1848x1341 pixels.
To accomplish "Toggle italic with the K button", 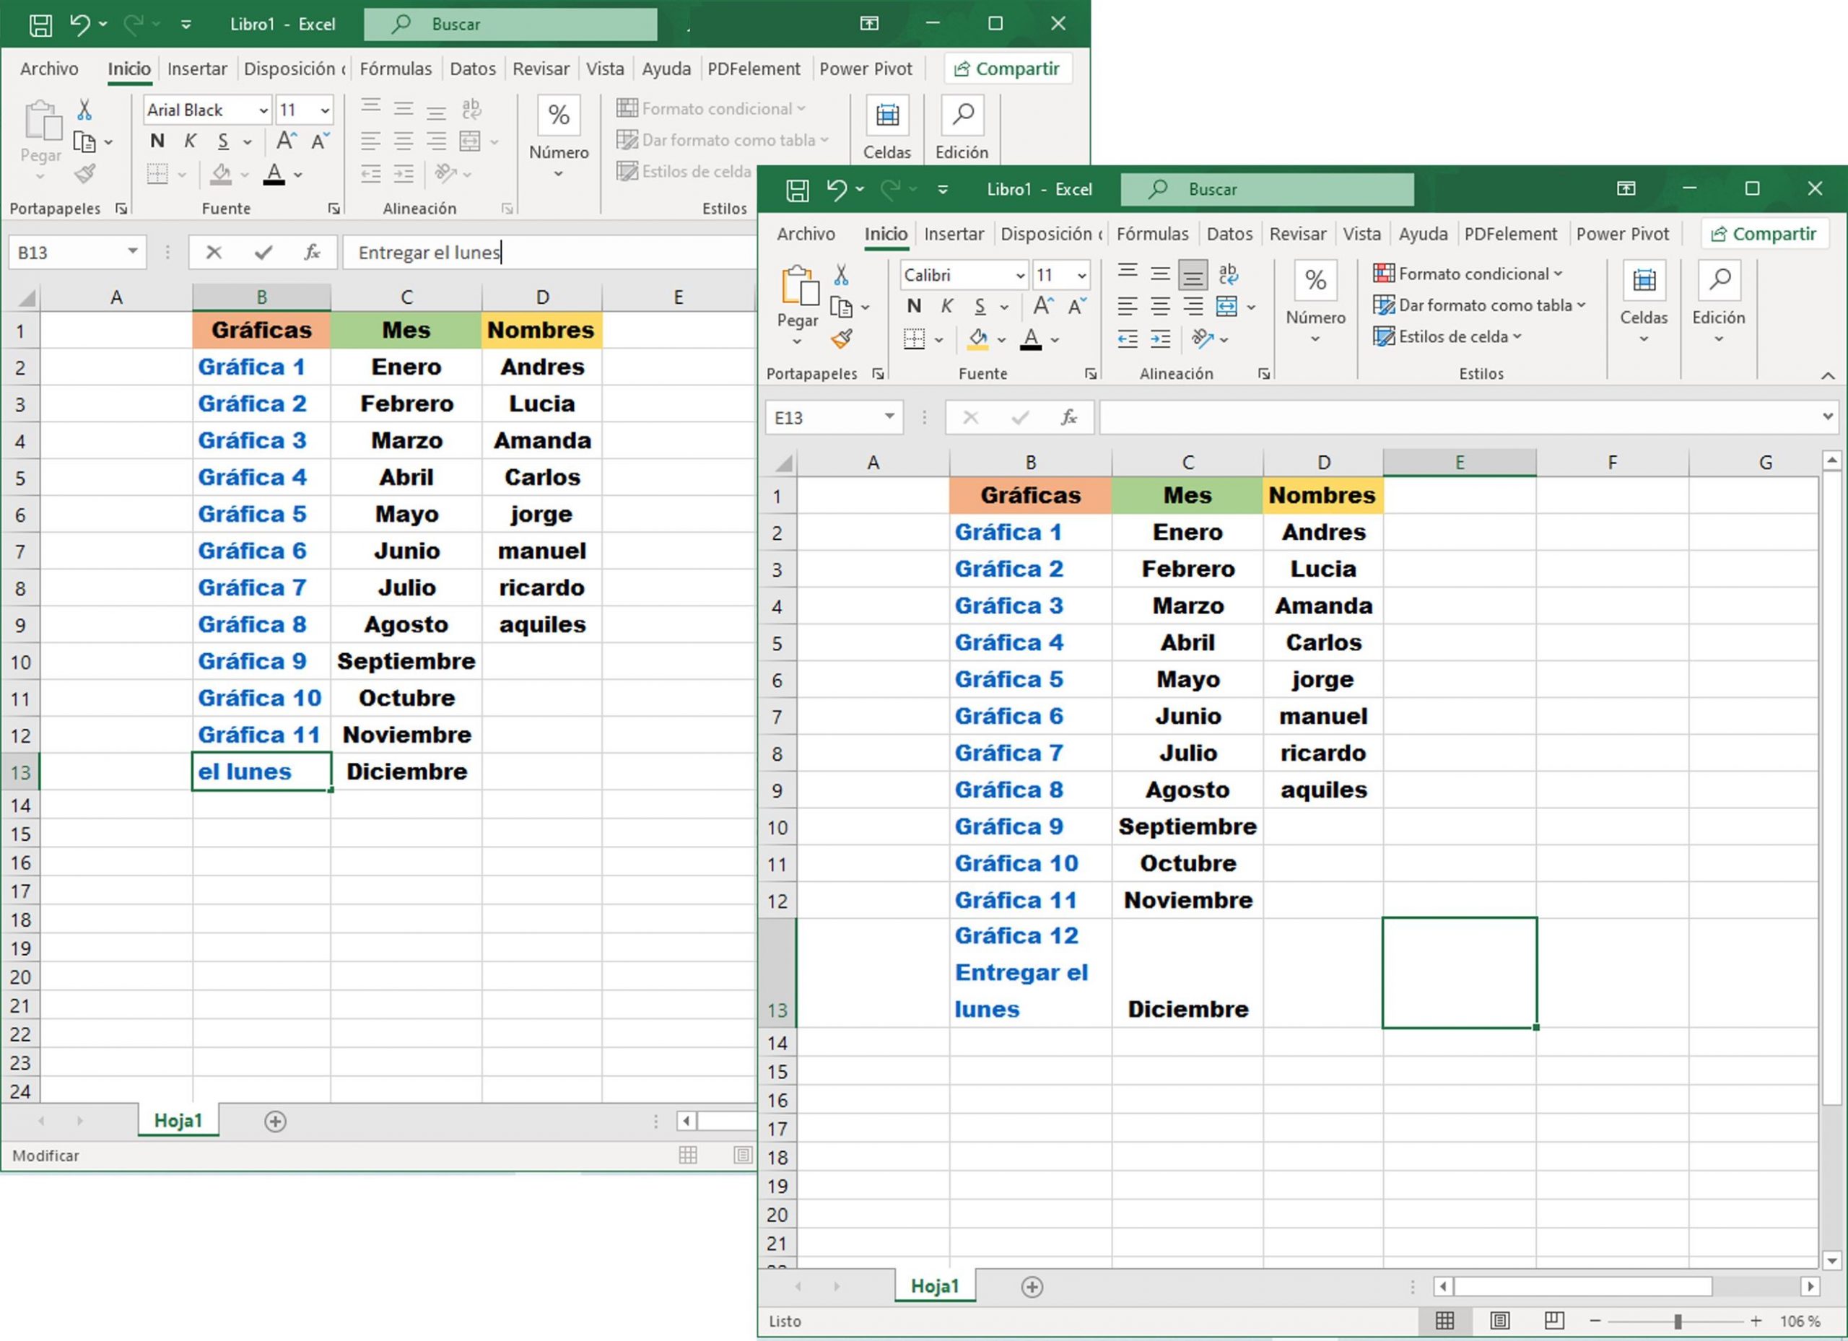I will (947, 306).
